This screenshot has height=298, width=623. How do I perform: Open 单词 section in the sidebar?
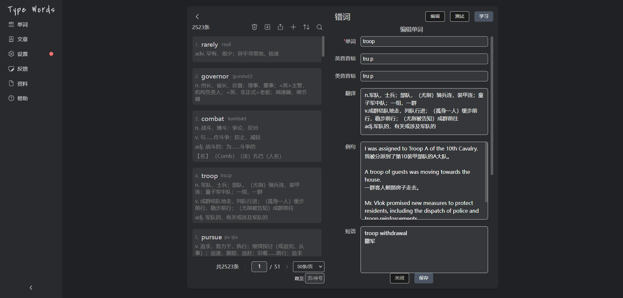pos(22,24)
